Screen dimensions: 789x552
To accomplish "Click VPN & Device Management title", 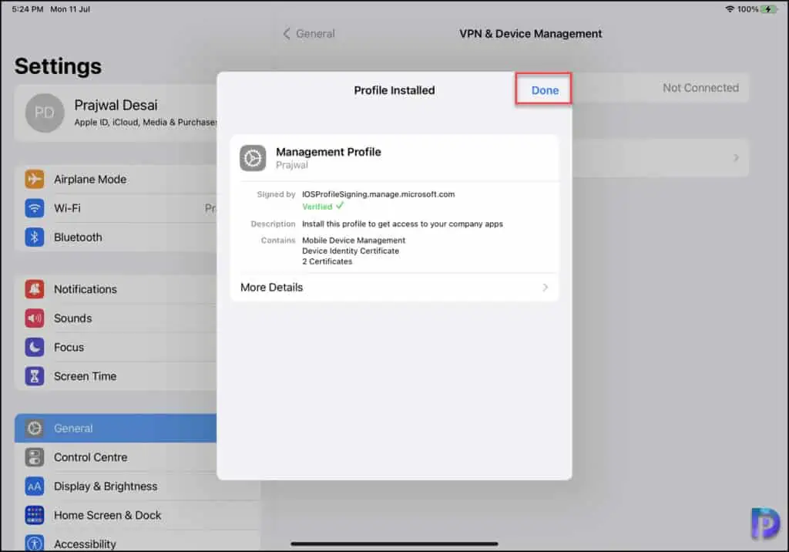I will [x=530, y=34].
